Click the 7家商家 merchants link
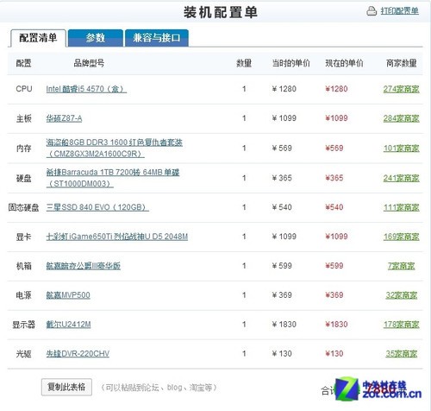 click(401, 266)
